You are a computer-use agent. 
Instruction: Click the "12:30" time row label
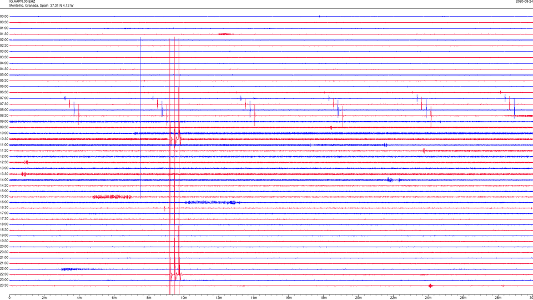point(4,162)
